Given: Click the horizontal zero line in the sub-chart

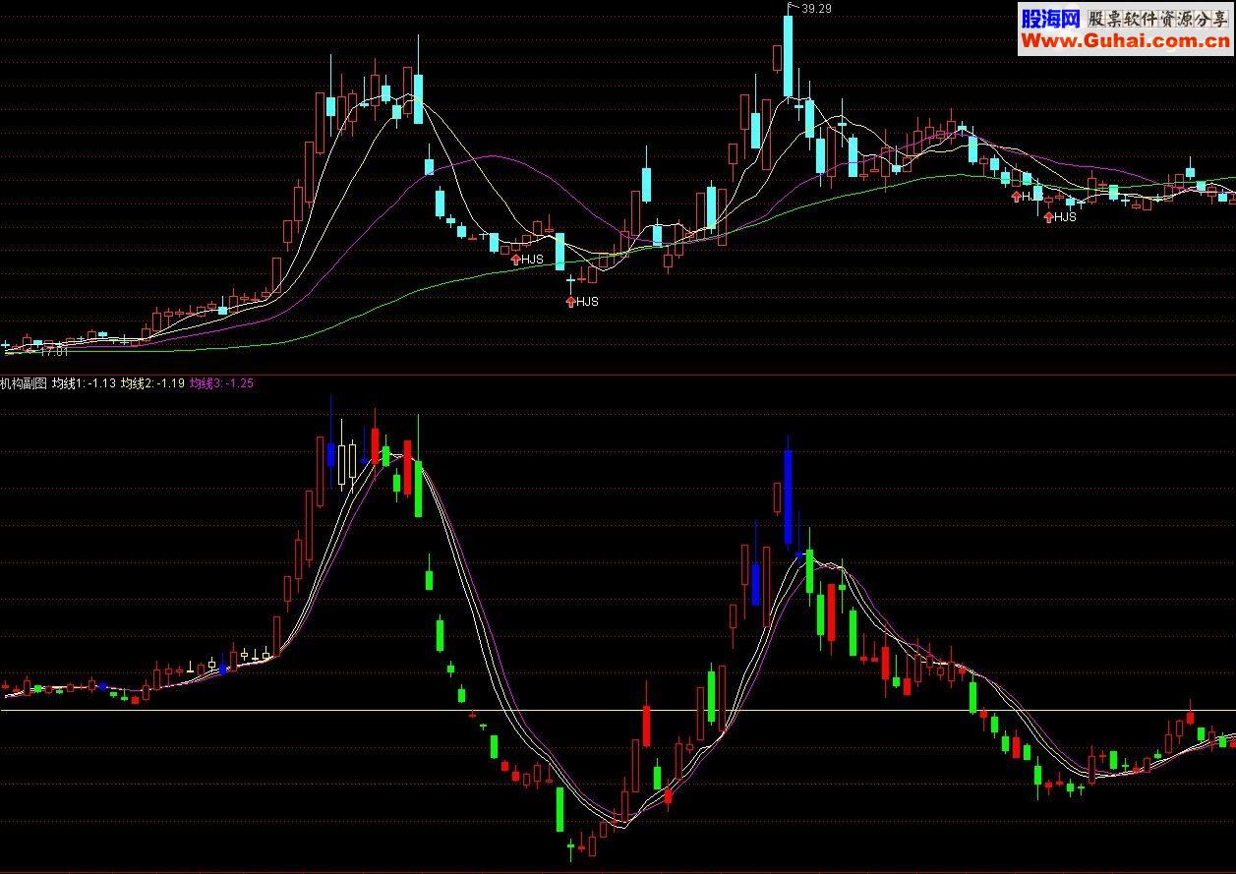Looking at the screenshot, I should coord(618,710).
